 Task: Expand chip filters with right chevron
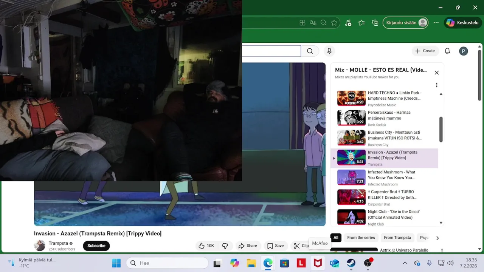click(437, 238)
